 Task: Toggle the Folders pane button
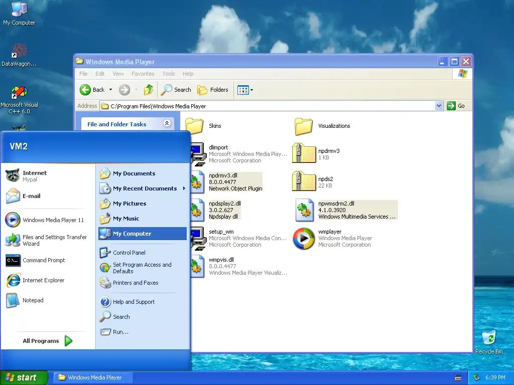pyautogui.click(x=212, y=90)
